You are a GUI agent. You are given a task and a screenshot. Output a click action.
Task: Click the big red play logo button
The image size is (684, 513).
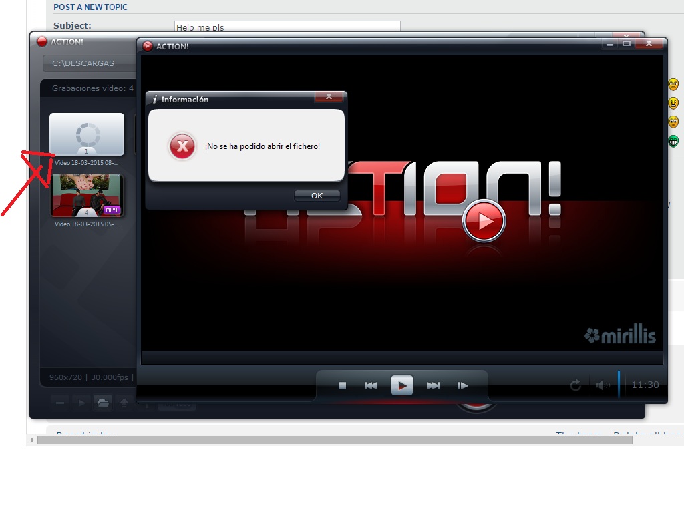(x=484, y=221)
